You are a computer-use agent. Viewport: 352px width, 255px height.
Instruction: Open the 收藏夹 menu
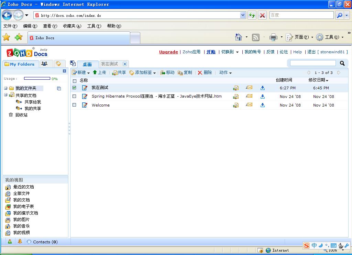click(x=72, y=26)
